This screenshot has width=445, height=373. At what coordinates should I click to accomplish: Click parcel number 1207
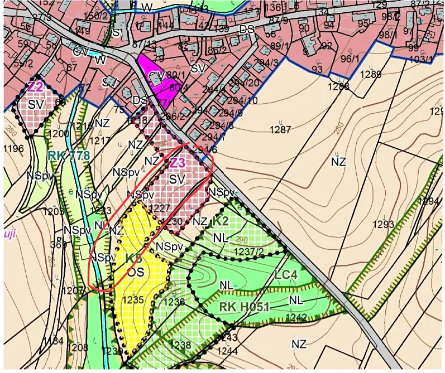coord(73,290)
